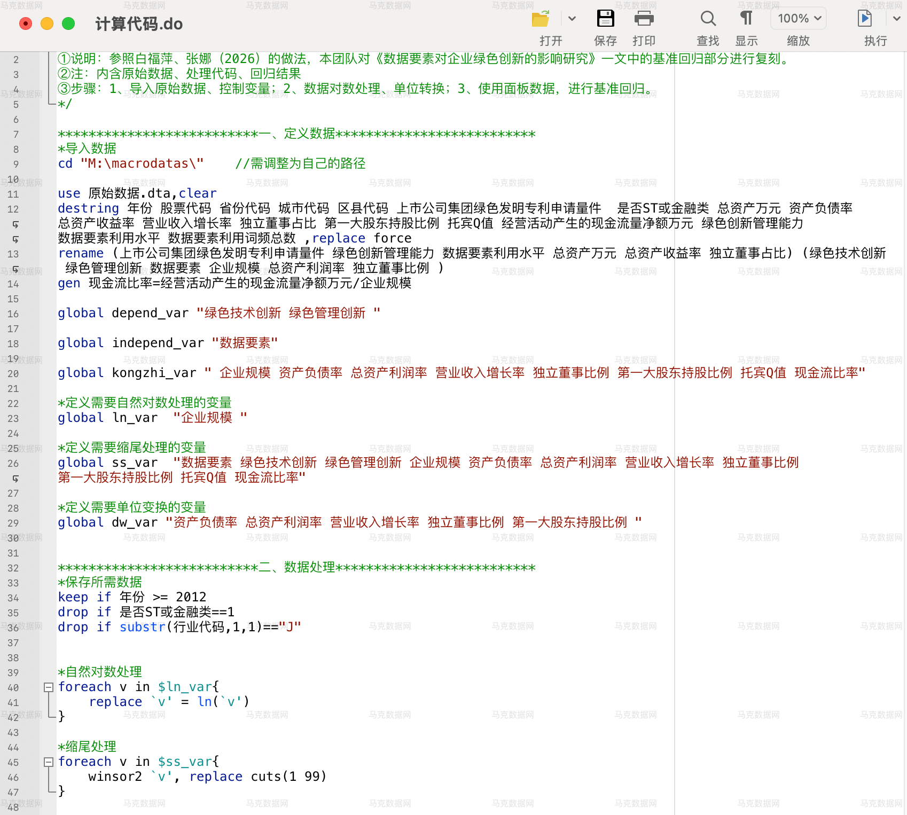The image size is (907, 815).
Task: Toggle Show (显示) paragraph marks icon
Action: [746, 19]
